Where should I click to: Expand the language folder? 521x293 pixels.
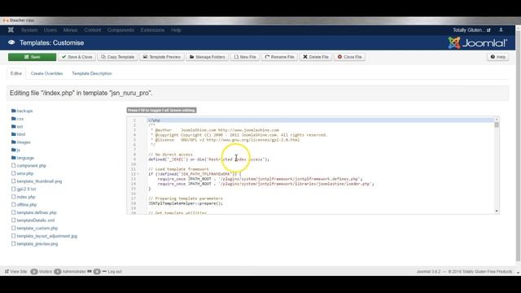tap(23, 158)
